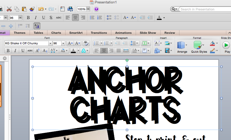Switch to the SmartArt tab

(76, 33)
